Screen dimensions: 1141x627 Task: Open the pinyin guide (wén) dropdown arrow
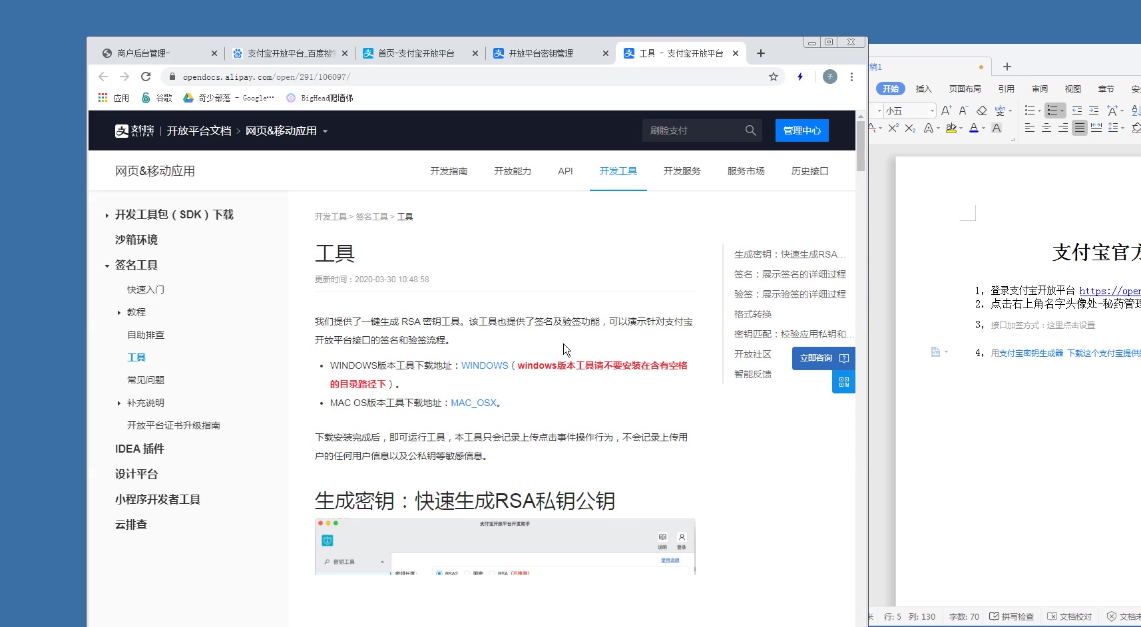coord(1010,110)
